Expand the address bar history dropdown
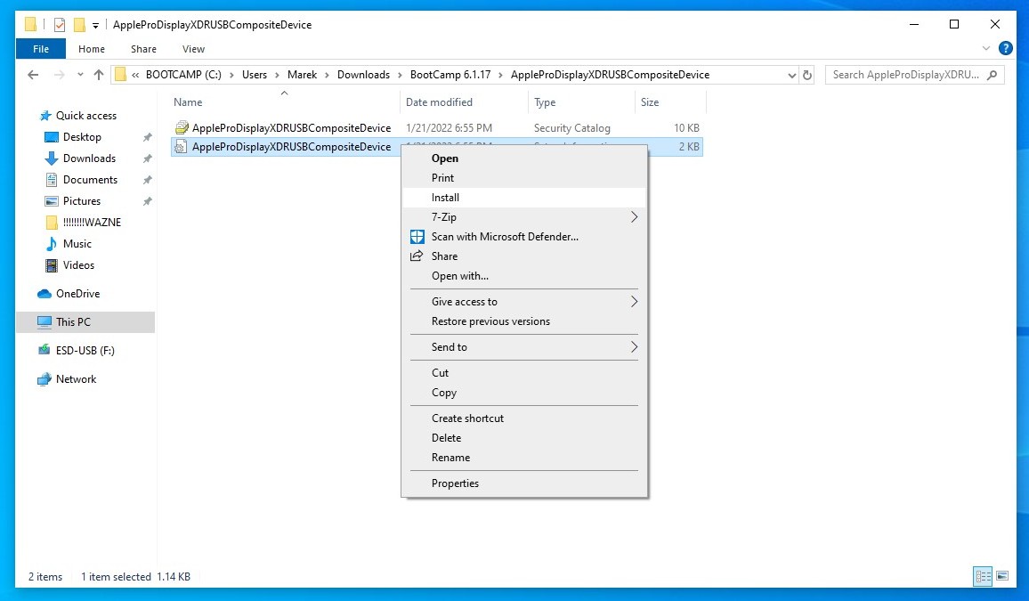 pyautogui.click(x=791, y=75)
